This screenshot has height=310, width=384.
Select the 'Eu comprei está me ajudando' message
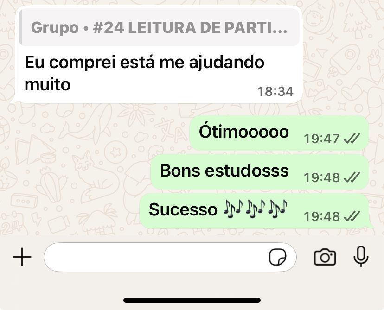[159, 54]
